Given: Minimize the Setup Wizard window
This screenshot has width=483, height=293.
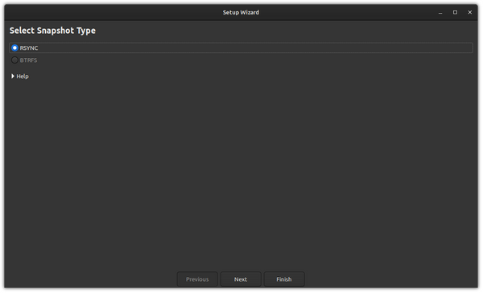Looking at the screenshot, I should (x=441, y=13).
